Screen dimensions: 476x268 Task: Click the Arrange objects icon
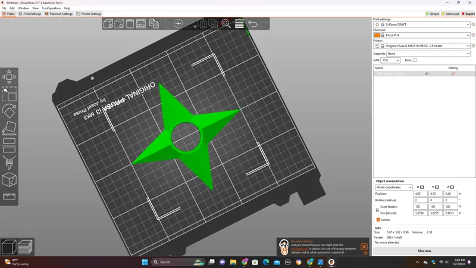pos(141,24)
